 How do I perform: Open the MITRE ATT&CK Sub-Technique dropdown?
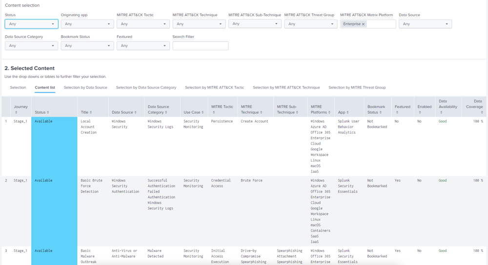point(255,23)
